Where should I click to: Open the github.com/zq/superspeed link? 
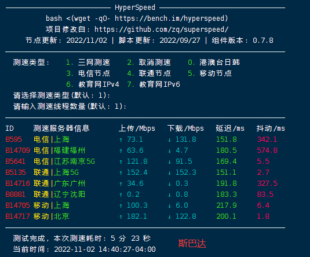161,30
